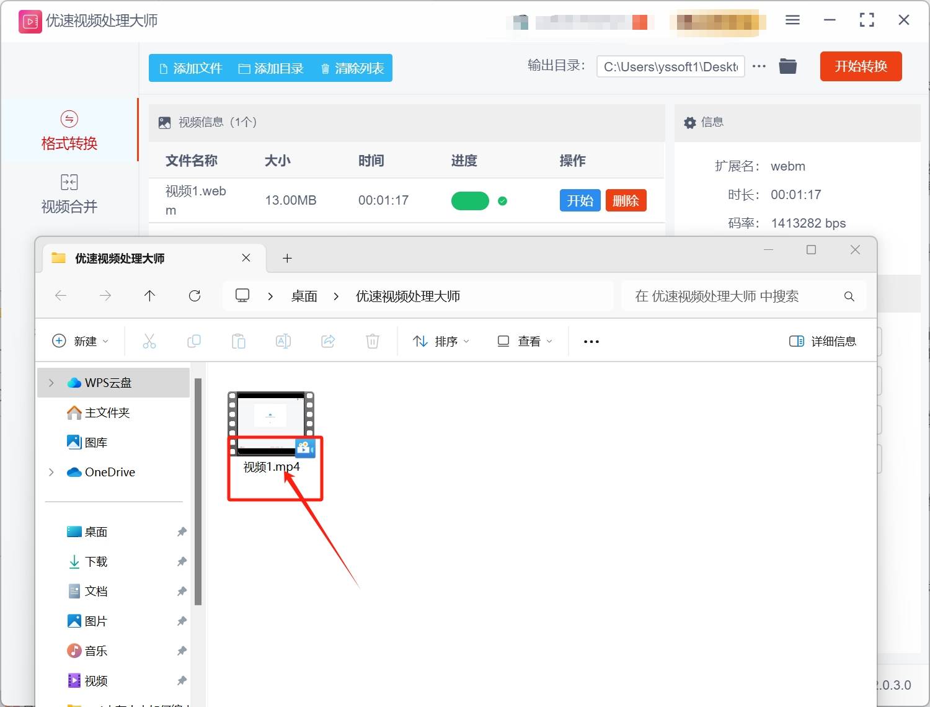Go up one folder level in Explorer

point(149,296)
